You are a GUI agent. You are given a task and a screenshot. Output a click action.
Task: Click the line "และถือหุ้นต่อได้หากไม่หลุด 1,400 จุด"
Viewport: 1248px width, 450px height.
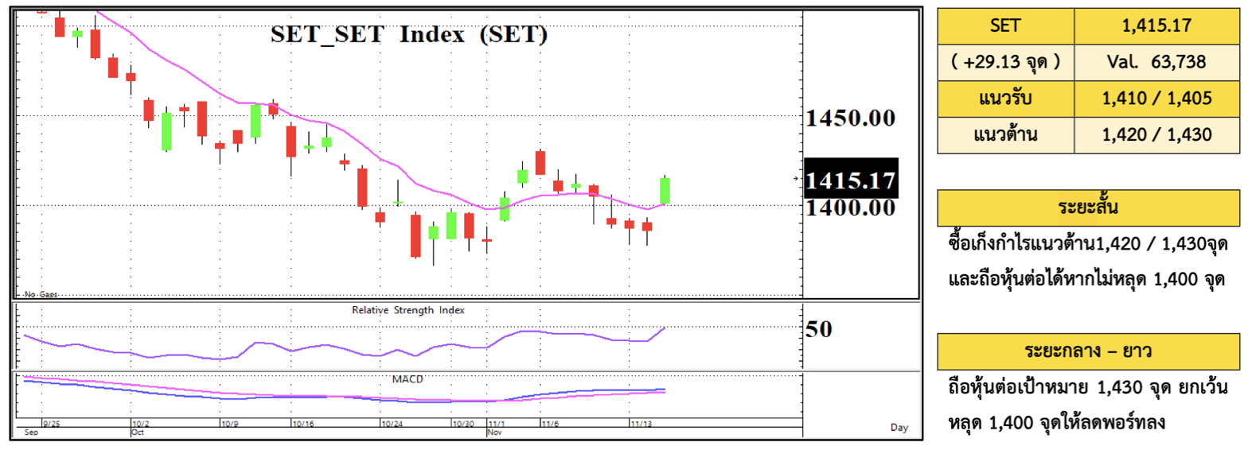[x=1087, y=281]
